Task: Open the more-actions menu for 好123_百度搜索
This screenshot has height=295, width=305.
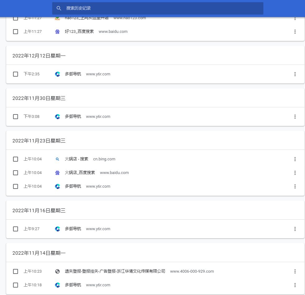Action: [295, 31]
